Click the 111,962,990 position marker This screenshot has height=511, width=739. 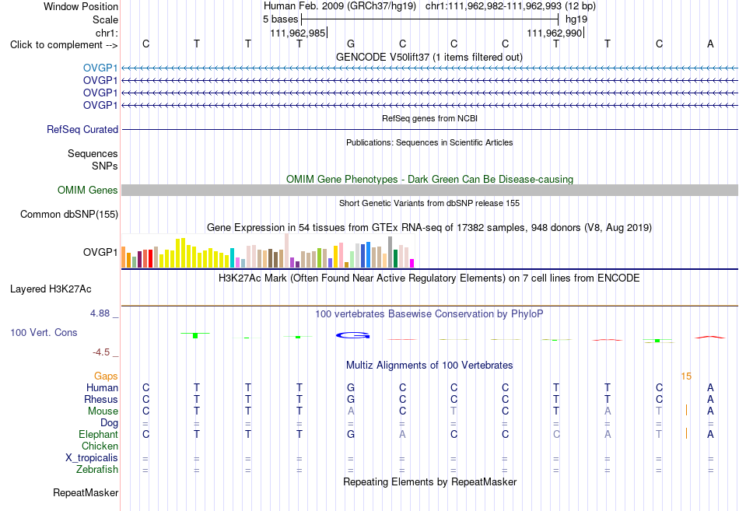point(555,33)
